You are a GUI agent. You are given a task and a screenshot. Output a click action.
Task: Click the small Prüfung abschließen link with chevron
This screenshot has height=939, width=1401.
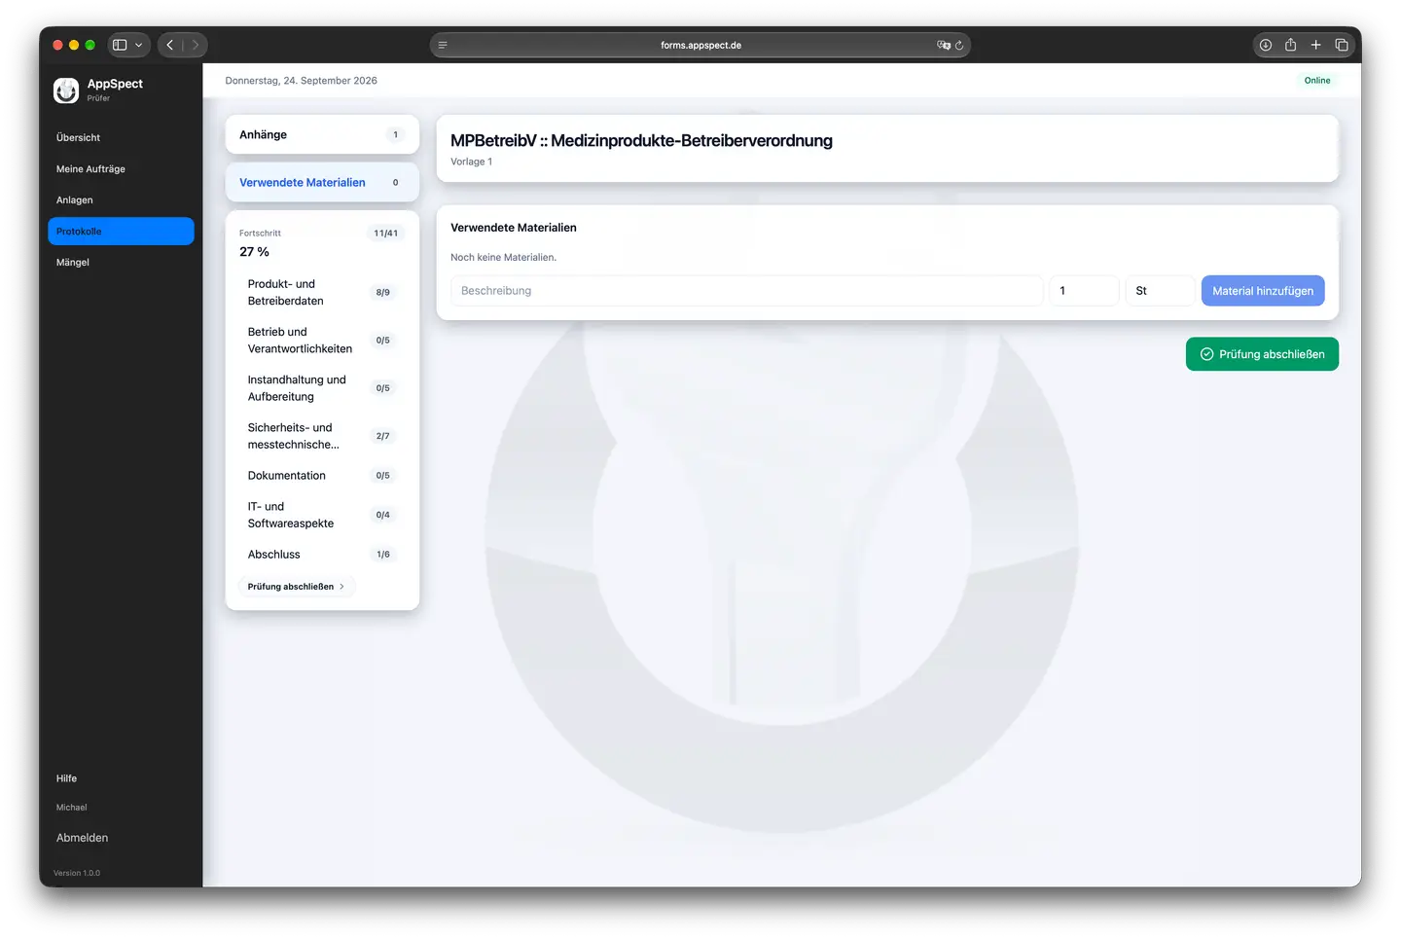(x=297, y=587)
